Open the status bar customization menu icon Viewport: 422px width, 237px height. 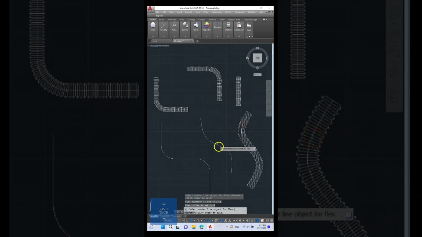coord(271,221)
